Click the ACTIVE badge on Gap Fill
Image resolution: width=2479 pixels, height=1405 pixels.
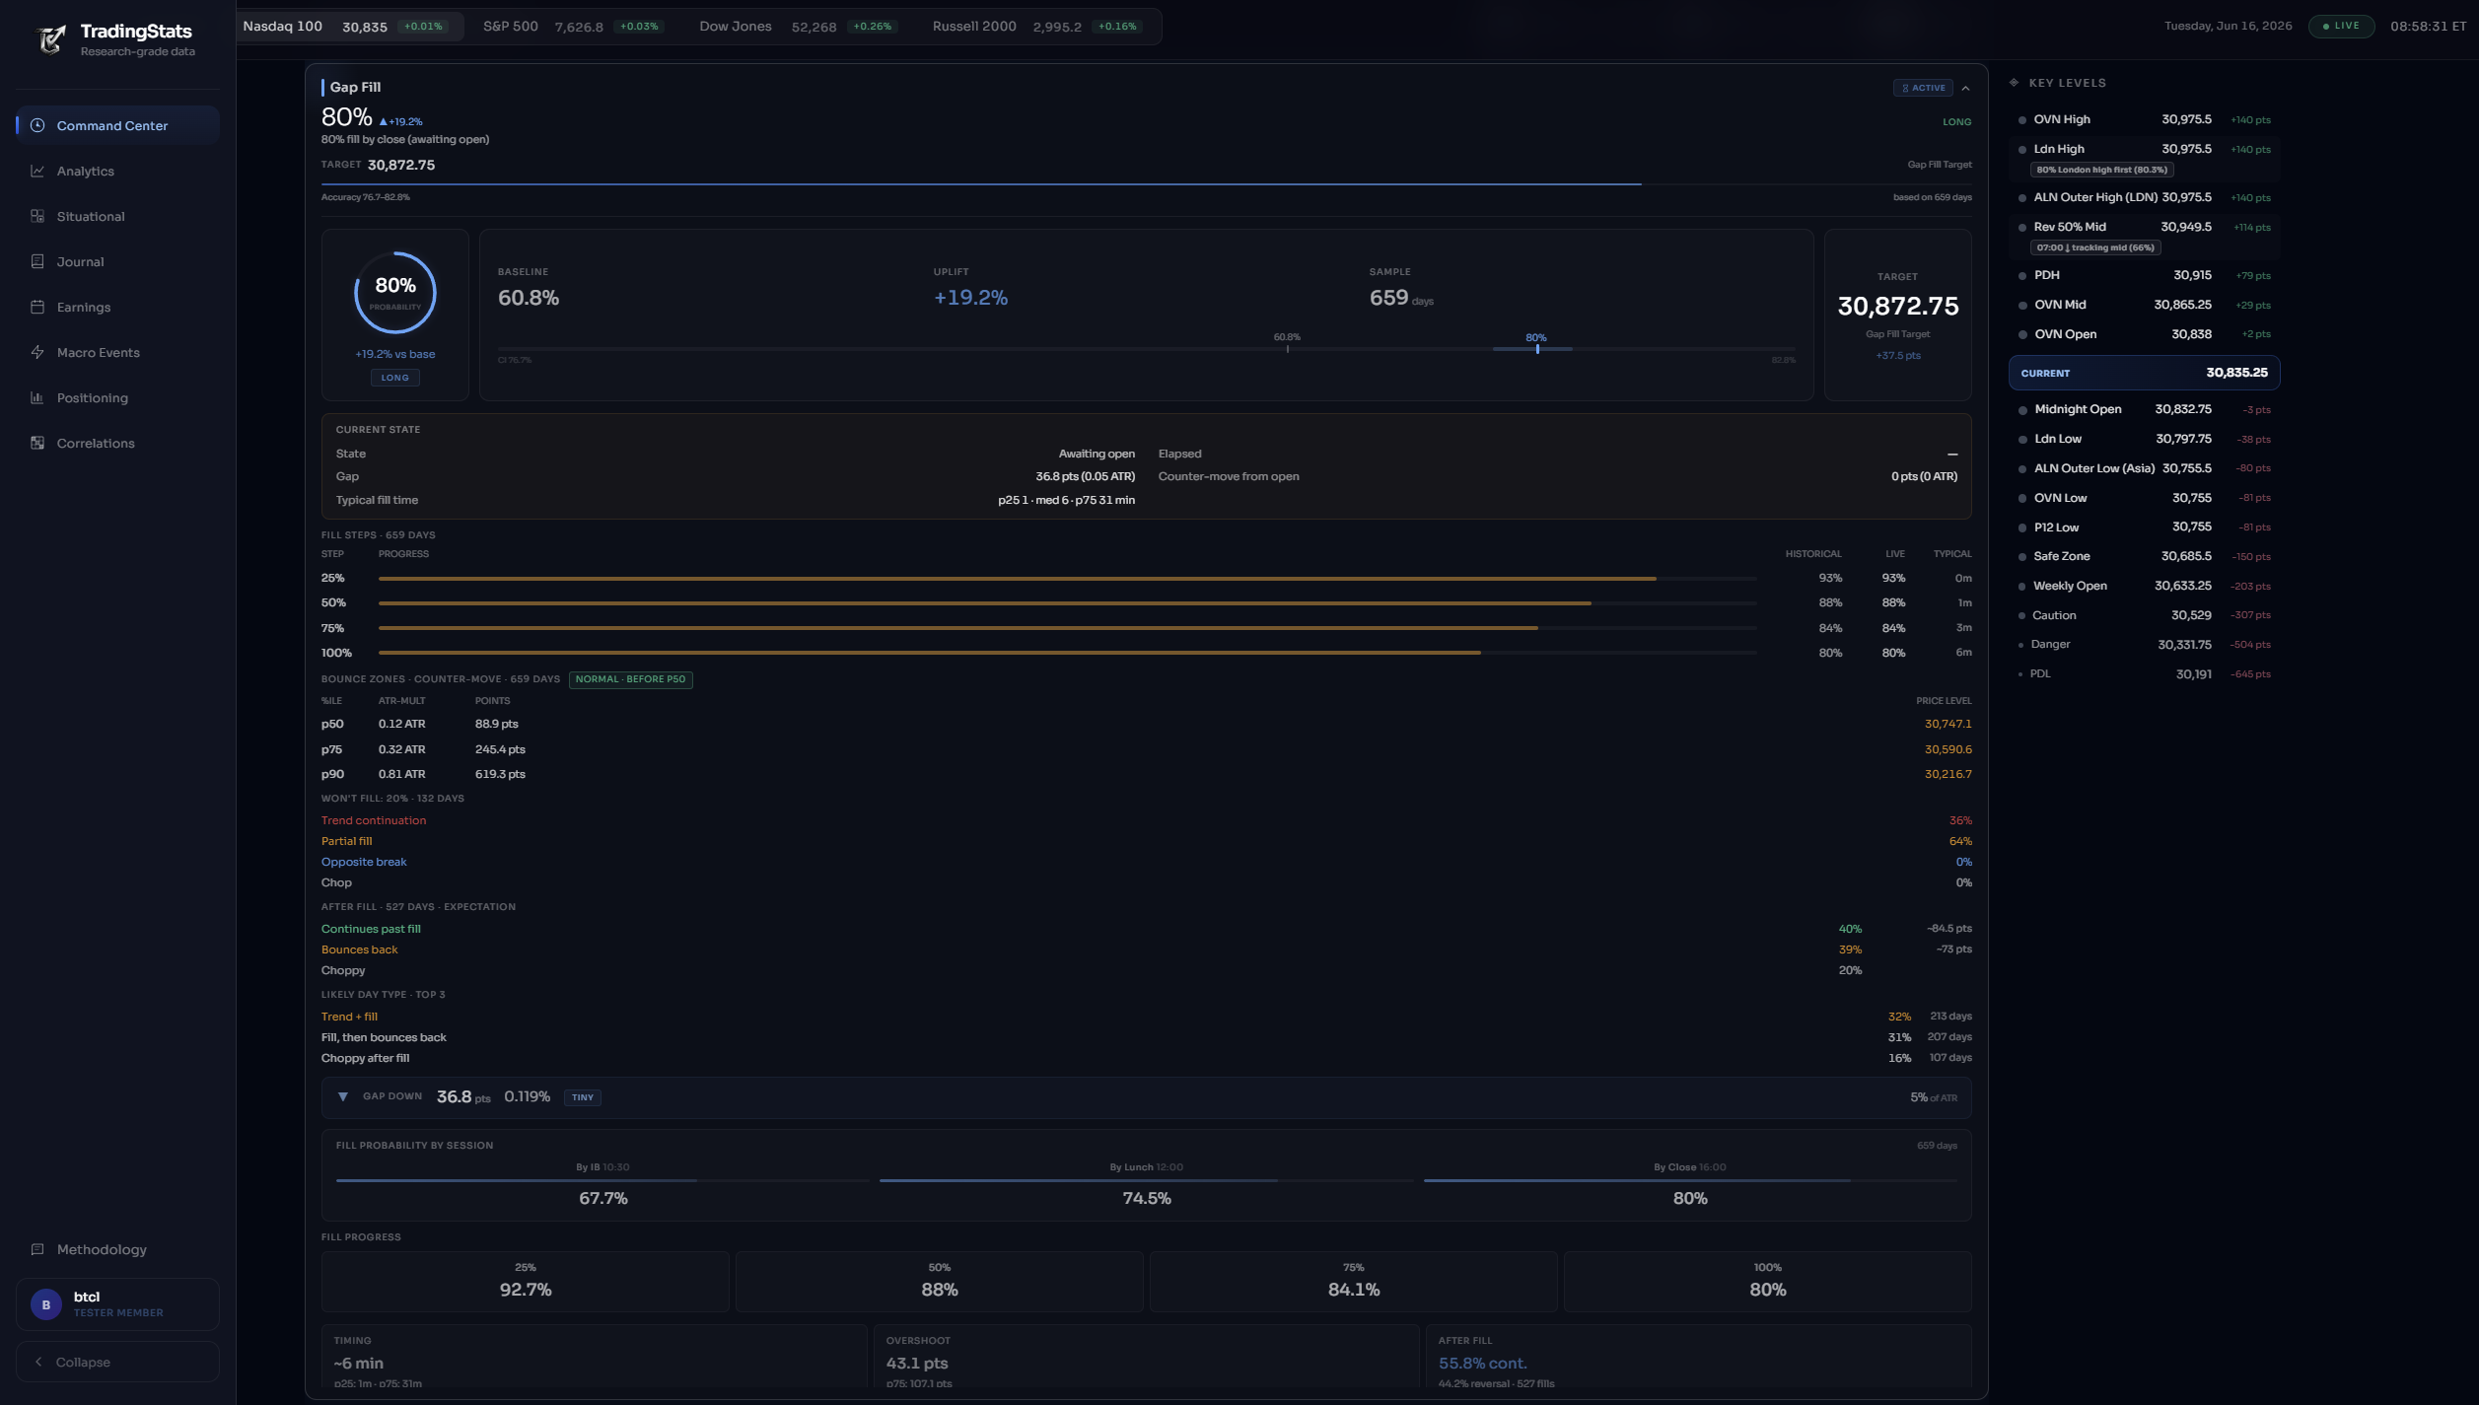1923,88
